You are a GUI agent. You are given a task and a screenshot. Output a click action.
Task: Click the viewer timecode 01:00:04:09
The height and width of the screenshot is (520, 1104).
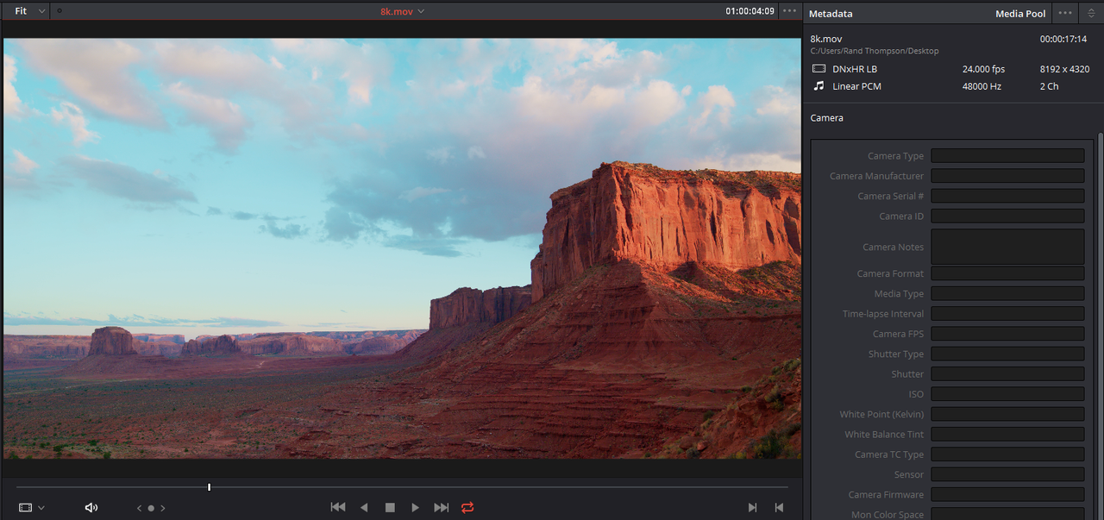tap(750, 11)
